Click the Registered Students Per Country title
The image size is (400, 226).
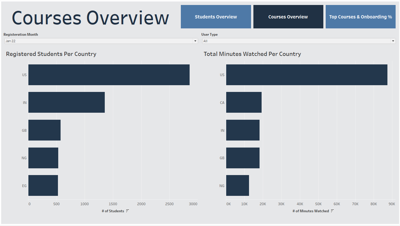tap(51, 54)
